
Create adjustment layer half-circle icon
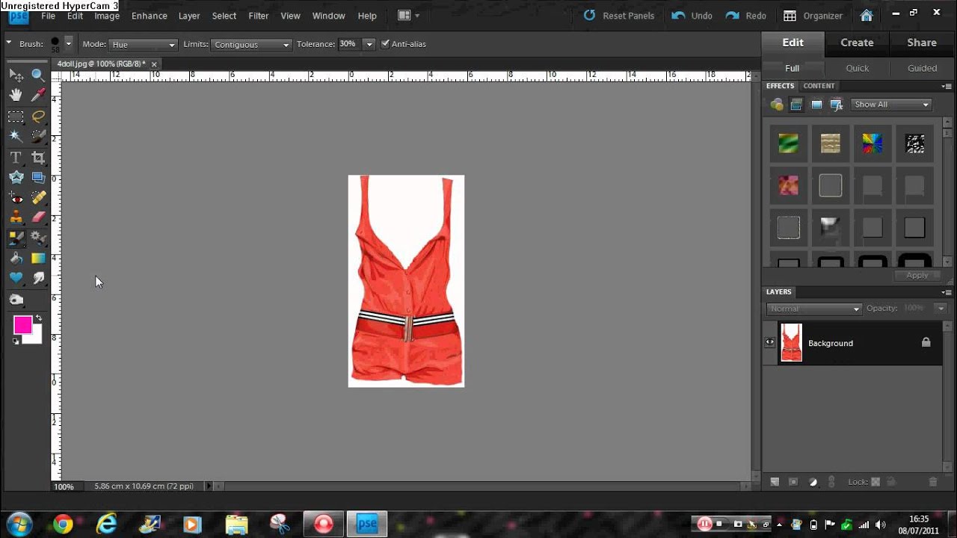tap(813, 482)
